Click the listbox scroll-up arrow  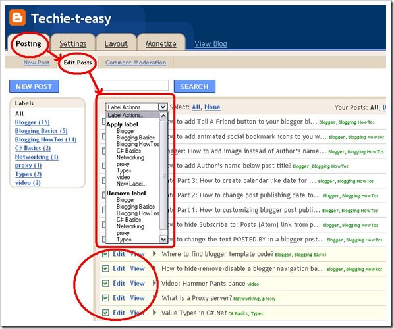[x=163, y=116]
